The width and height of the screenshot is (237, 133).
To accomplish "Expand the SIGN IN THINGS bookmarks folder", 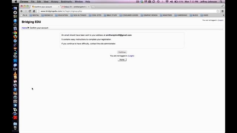I will click(x=78, y=15).
